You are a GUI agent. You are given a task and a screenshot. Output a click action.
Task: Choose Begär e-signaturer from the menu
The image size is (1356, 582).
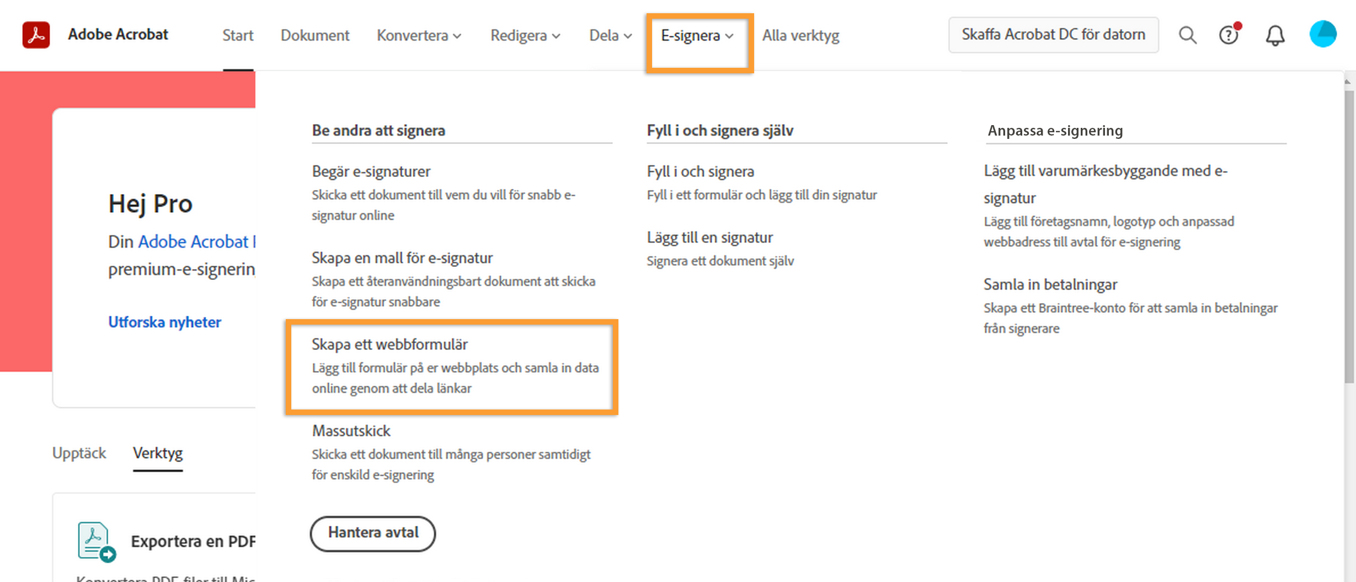pos(371,171)
